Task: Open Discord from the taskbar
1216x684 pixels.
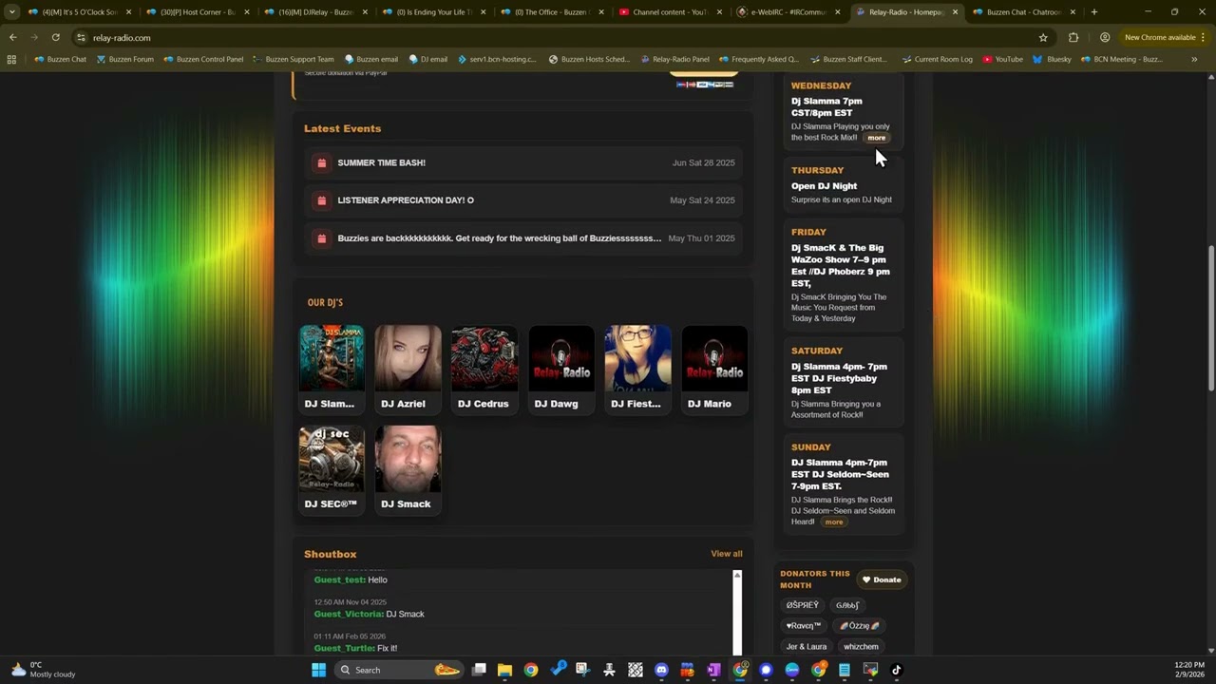Action: tap(661, 670)
